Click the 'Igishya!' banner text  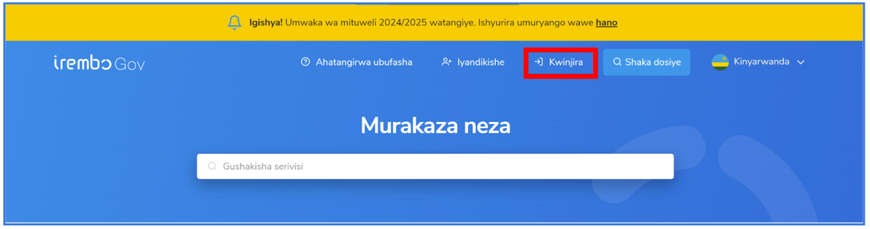click(x=266, y=22)
